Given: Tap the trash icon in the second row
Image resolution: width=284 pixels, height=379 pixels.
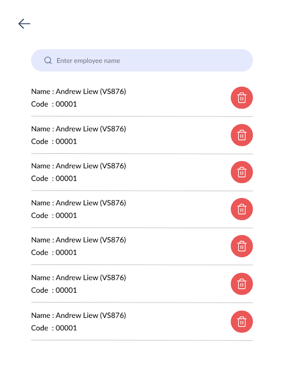Looking at the screenshot, I should (241, 135).
